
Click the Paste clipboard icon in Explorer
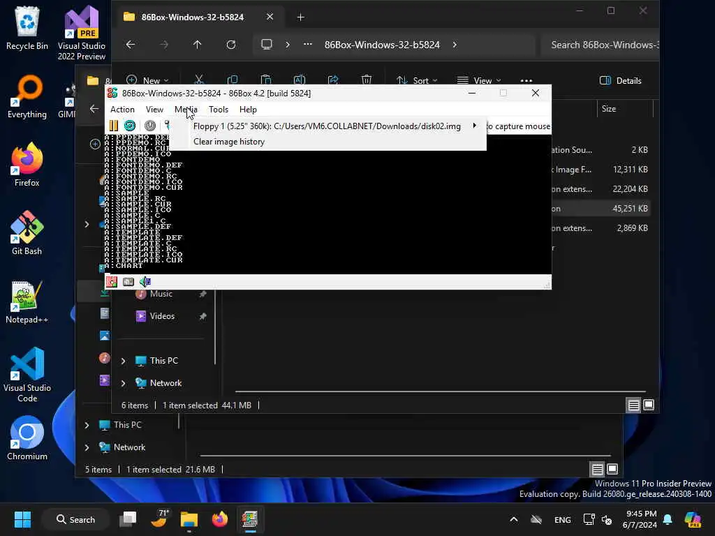pyautogui.click(x=266, y=80)
